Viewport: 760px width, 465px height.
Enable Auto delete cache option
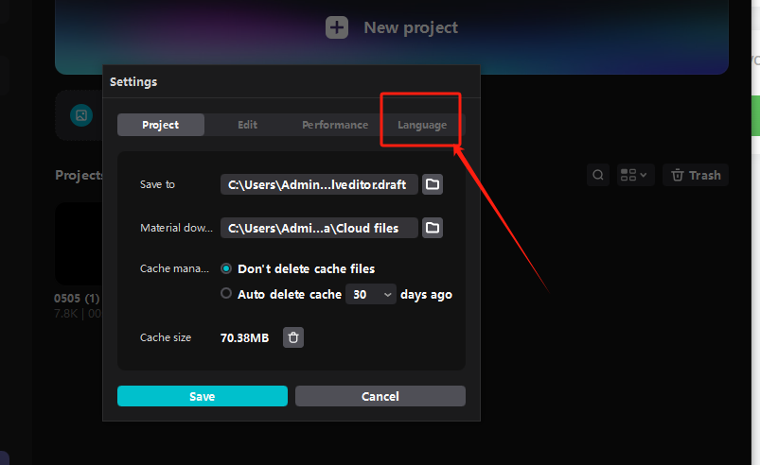(x=226, y=294)
